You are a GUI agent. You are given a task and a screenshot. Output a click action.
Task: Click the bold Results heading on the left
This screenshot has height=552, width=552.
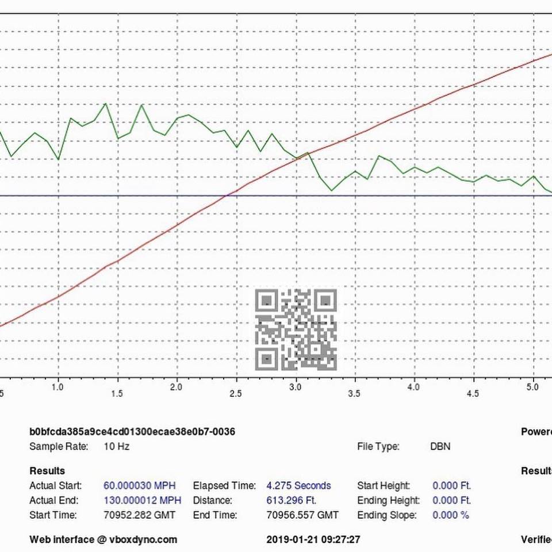point(47,471)
